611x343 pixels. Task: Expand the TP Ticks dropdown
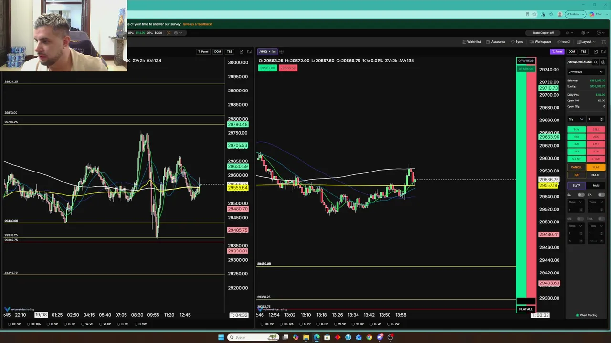coord(596,202)
